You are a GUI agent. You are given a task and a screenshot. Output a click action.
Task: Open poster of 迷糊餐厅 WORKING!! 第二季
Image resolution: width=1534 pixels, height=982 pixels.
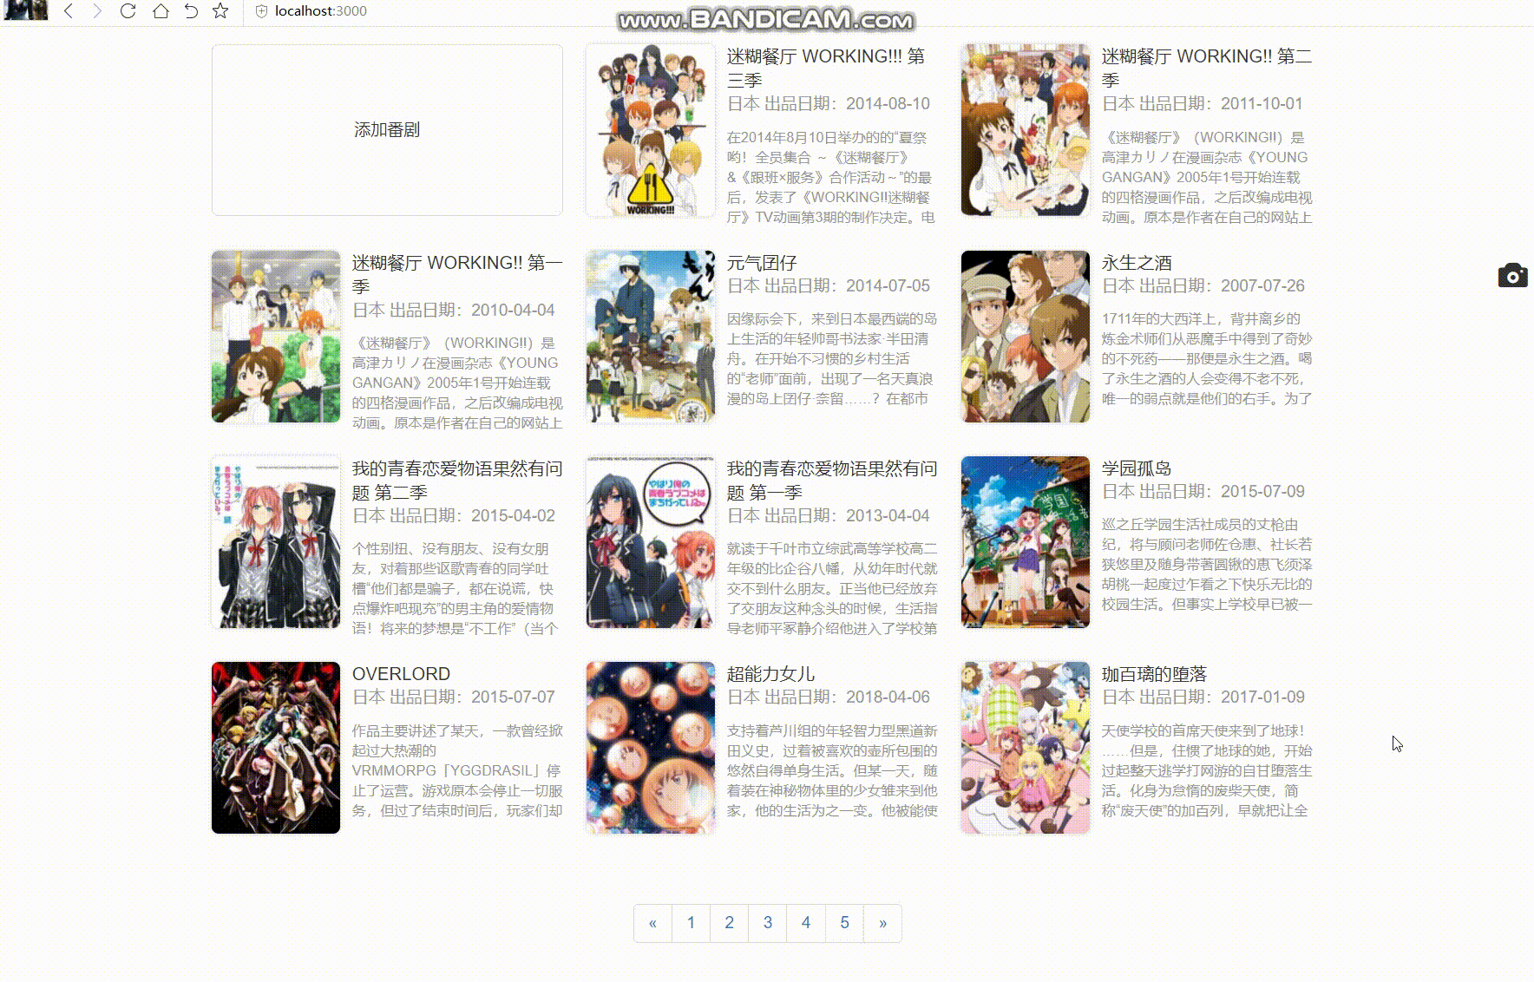pyautogui.click(x=1025, y=130)
